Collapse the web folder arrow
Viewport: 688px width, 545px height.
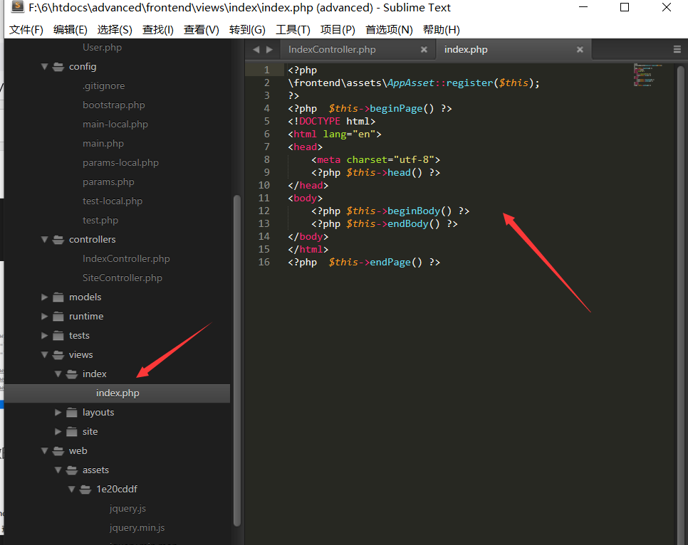(x=44, y=451)
